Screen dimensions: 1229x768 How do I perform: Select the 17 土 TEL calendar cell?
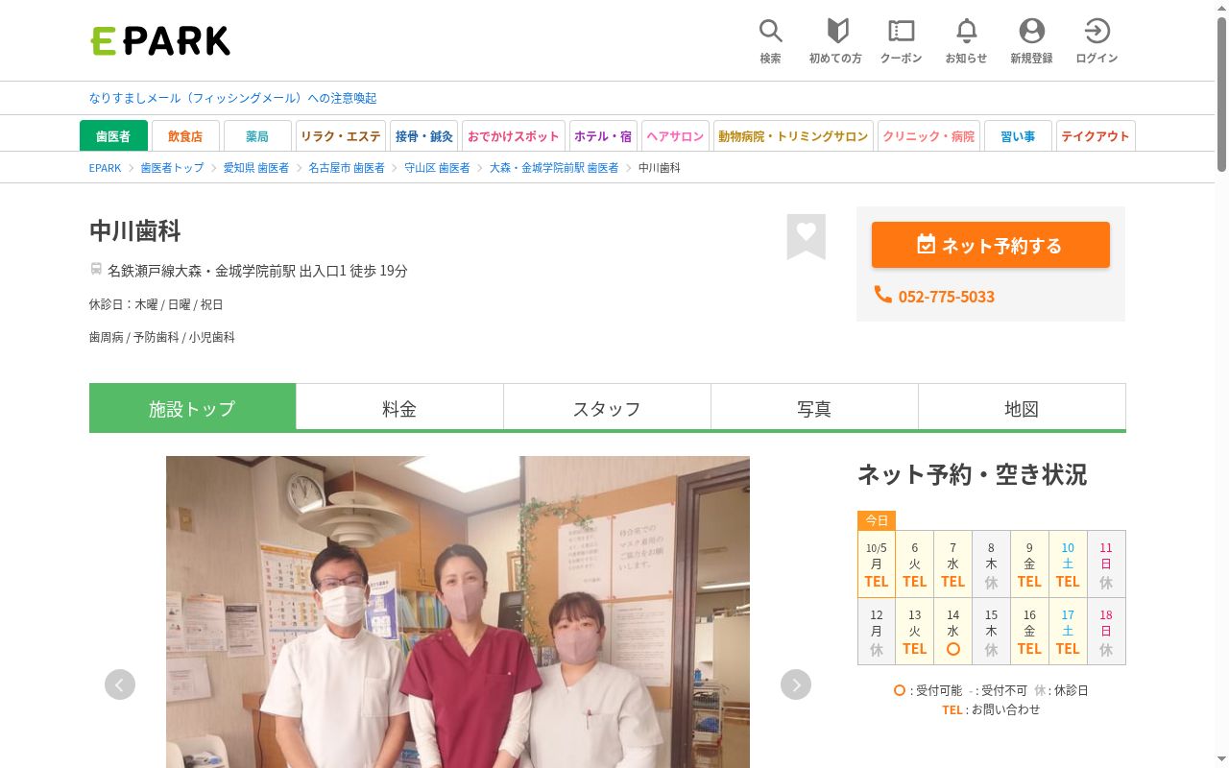(1068, 632)
